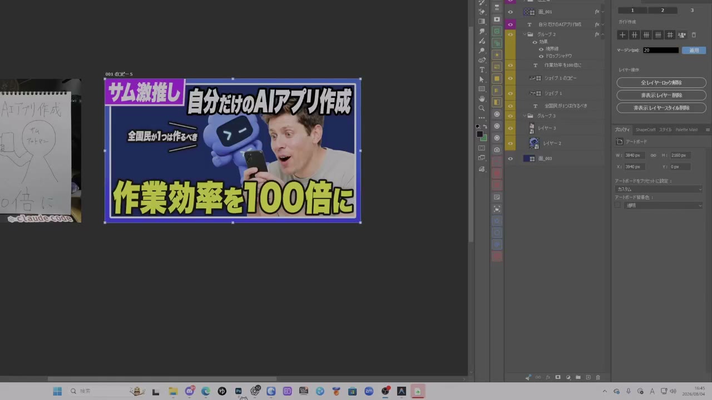Switch to the スタイル tab
The width and height of the screenshot is (712, 400).
coord(665,129)
